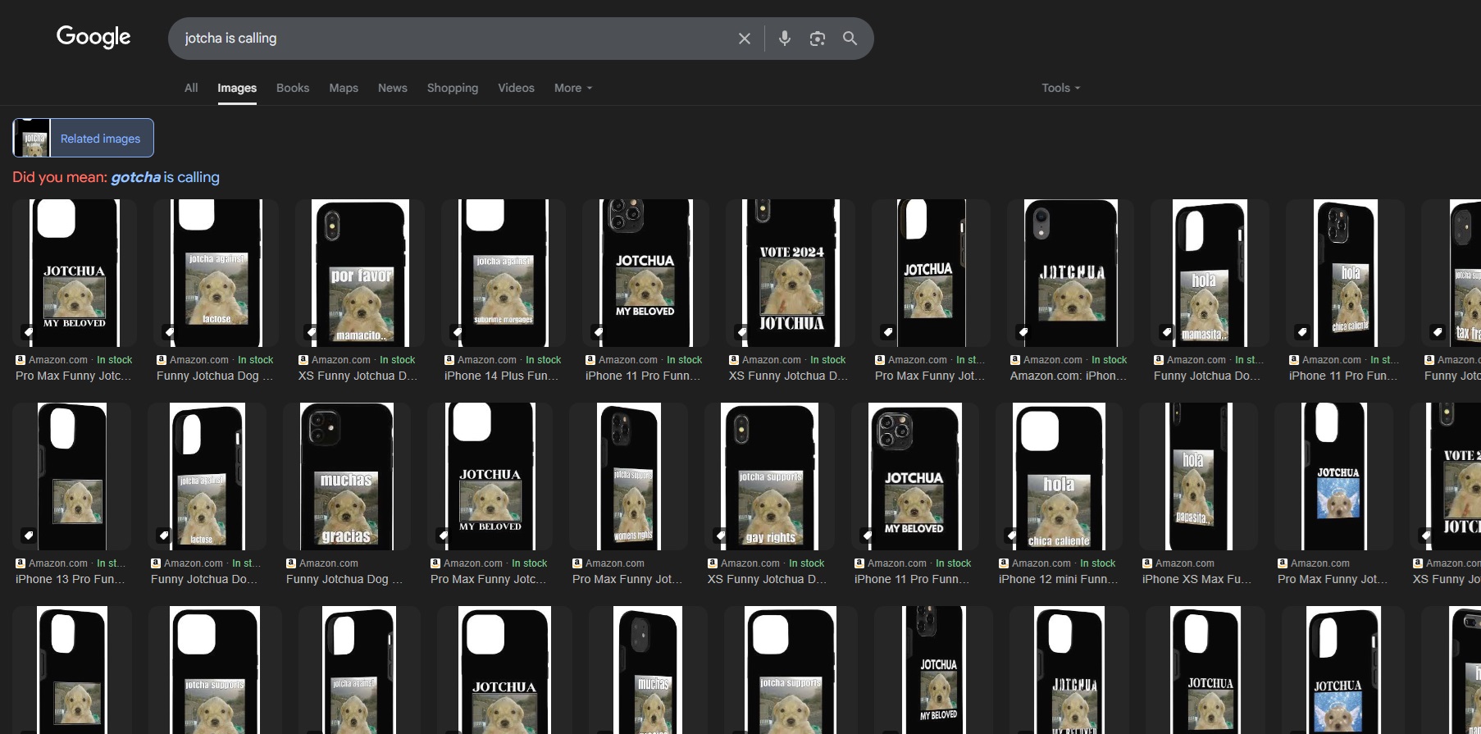Open the Videos tab

tap(516, 88)
